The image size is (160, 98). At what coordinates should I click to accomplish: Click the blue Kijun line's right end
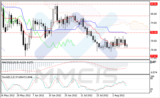[127, 33]
